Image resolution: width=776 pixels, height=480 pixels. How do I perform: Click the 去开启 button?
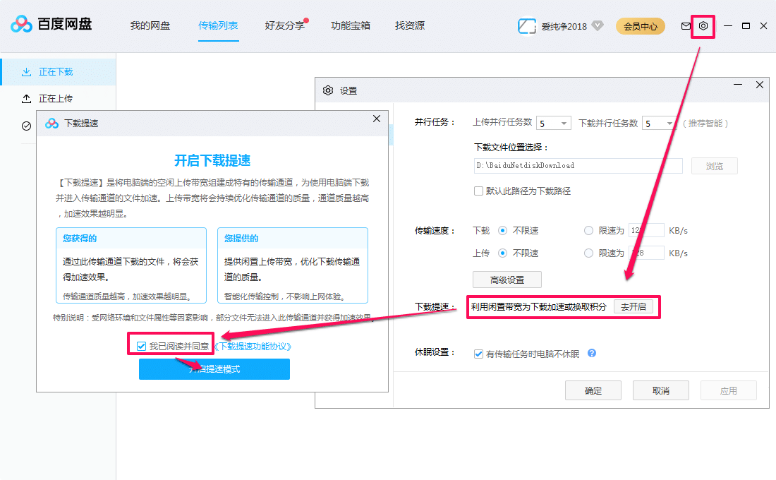pos(633,306)
